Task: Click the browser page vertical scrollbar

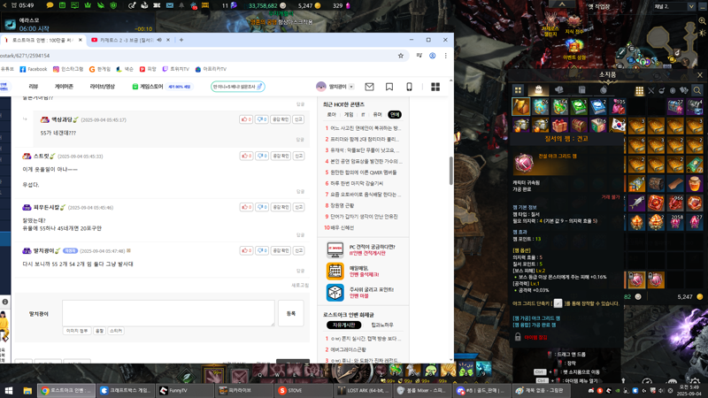Action: click(x=450, y=171)
